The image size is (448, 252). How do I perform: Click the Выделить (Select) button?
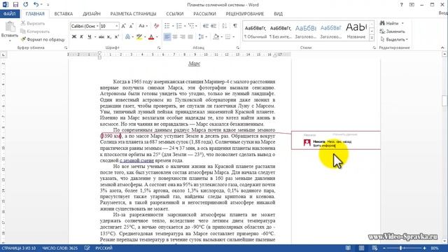(x=393, y=39)
